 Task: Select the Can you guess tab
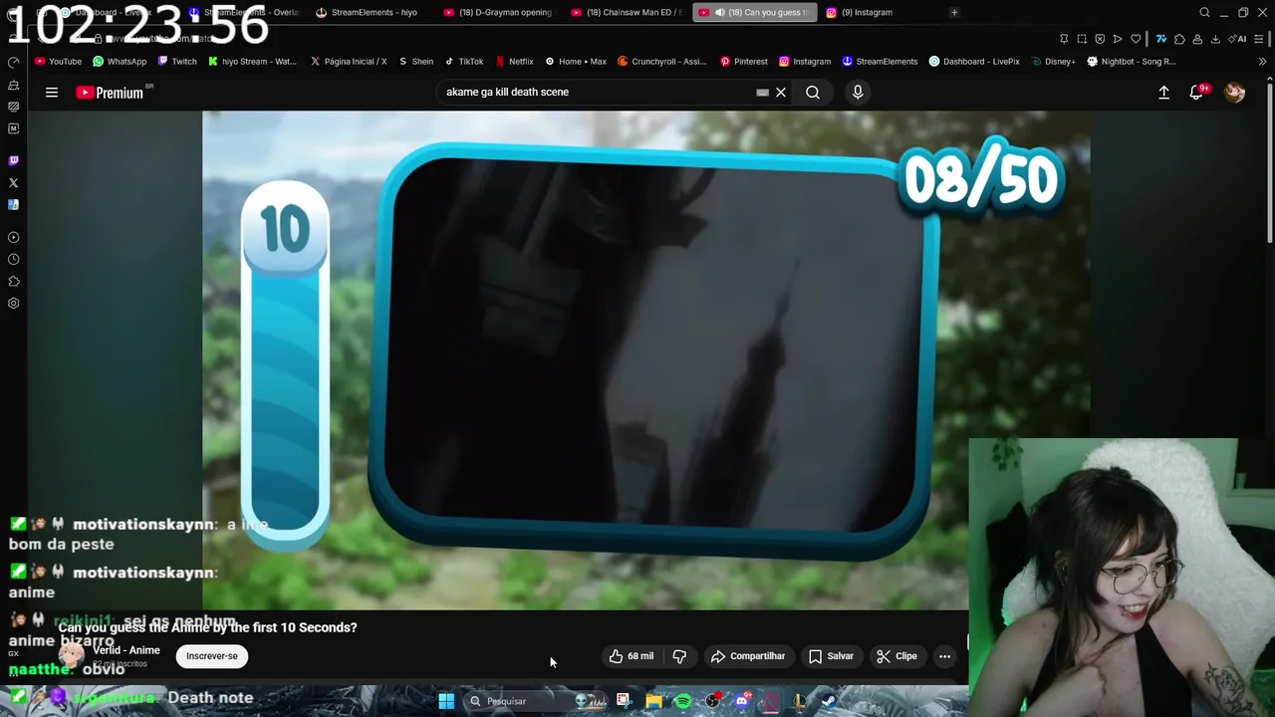(754, 12)
